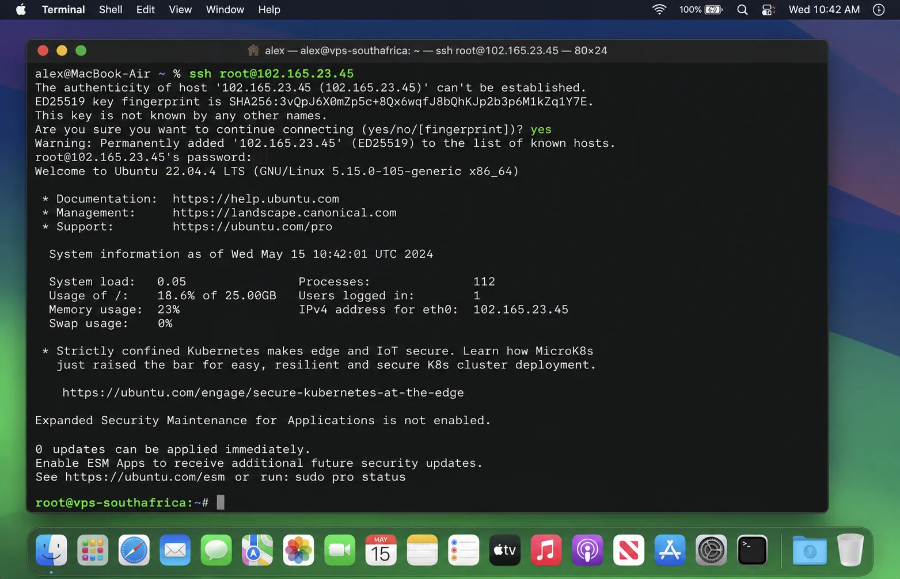
Task: Click the ssh root@102.165.23.45 command text
Action: click(x=271, y=74)
